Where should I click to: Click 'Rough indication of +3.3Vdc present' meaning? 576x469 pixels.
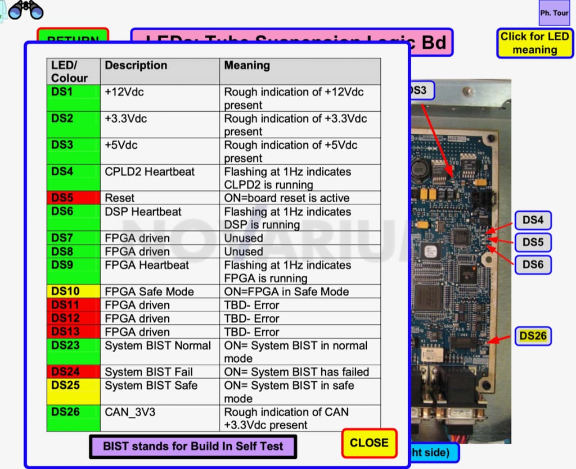click(x=300, y=125)
